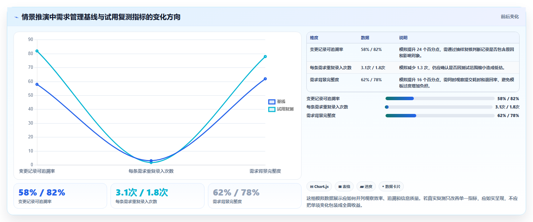533x222 pixels.
Task: Select the 数据卡片 chip
Action: coord(391,187)
